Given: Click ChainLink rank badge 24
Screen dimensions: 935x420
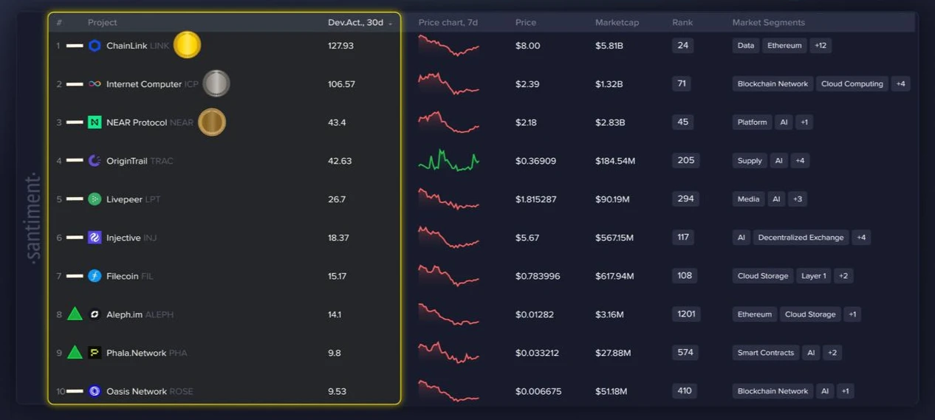Looking at the screenshot, I should tap(682, 46).
